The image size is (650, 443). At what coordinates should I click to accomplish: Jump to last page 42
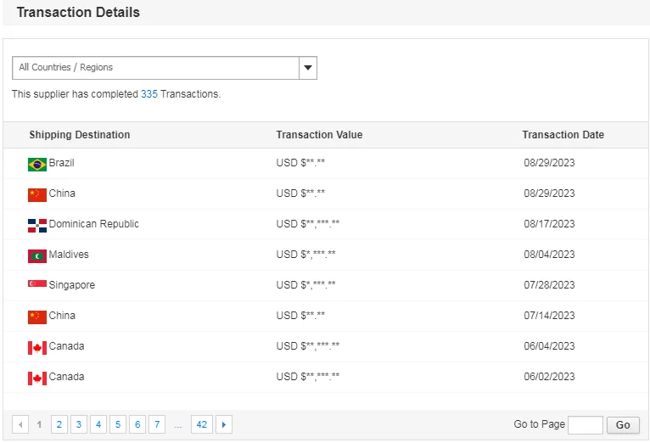(201, 424)
